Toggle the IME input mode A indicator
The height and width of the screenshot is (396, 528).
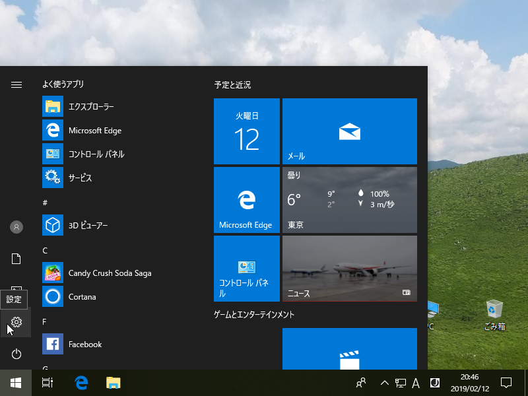click(416, 383)
